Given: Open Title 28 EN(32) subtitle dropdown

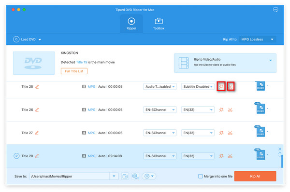Looking at the screenshot, I should 198,156.
